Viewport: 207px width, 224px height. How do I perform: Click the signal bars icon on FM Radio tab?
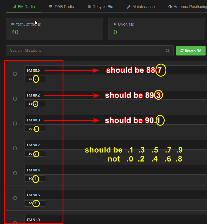coord(14,7)
